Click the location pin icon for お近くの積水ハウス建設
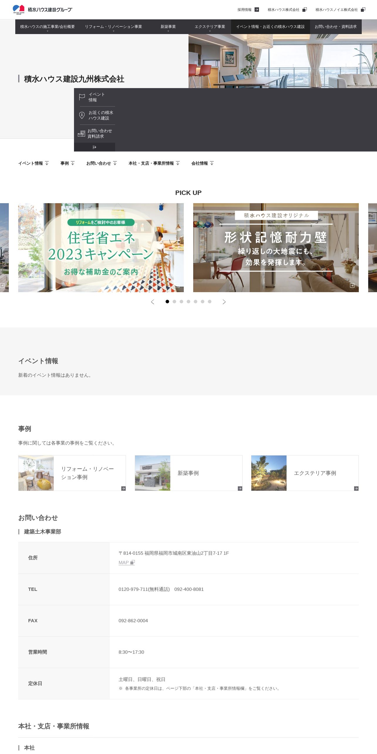This screenshot has height=754, width=377. (x=82, y=115)
